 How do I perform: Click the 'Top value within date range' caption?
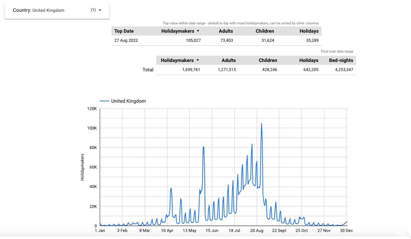pyautogui.click(x=241, y=23)
